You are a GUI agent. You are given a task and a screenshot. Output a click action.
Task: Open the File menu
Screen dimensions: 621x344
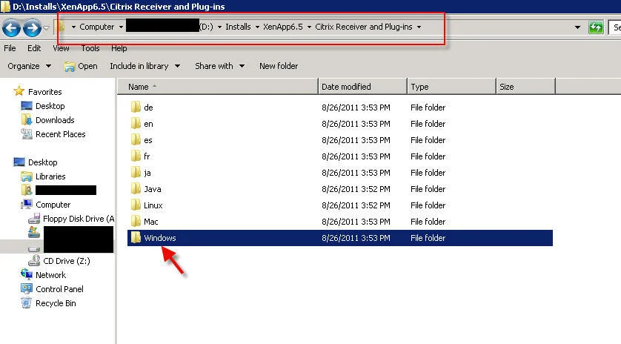point(10,48)
